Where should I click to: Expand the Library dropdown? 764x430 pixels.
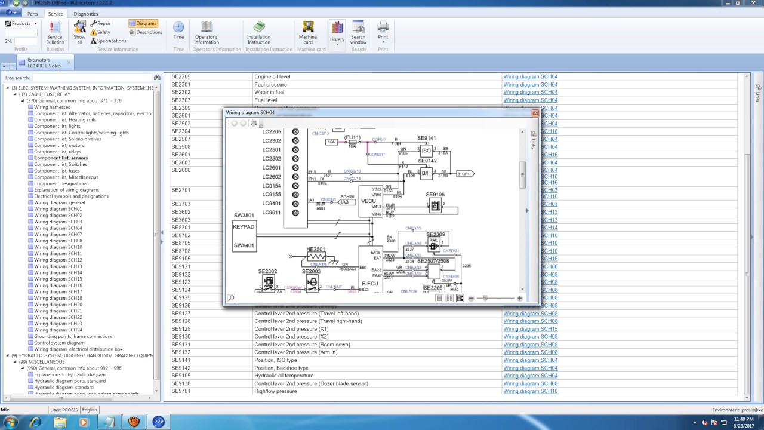337,35
